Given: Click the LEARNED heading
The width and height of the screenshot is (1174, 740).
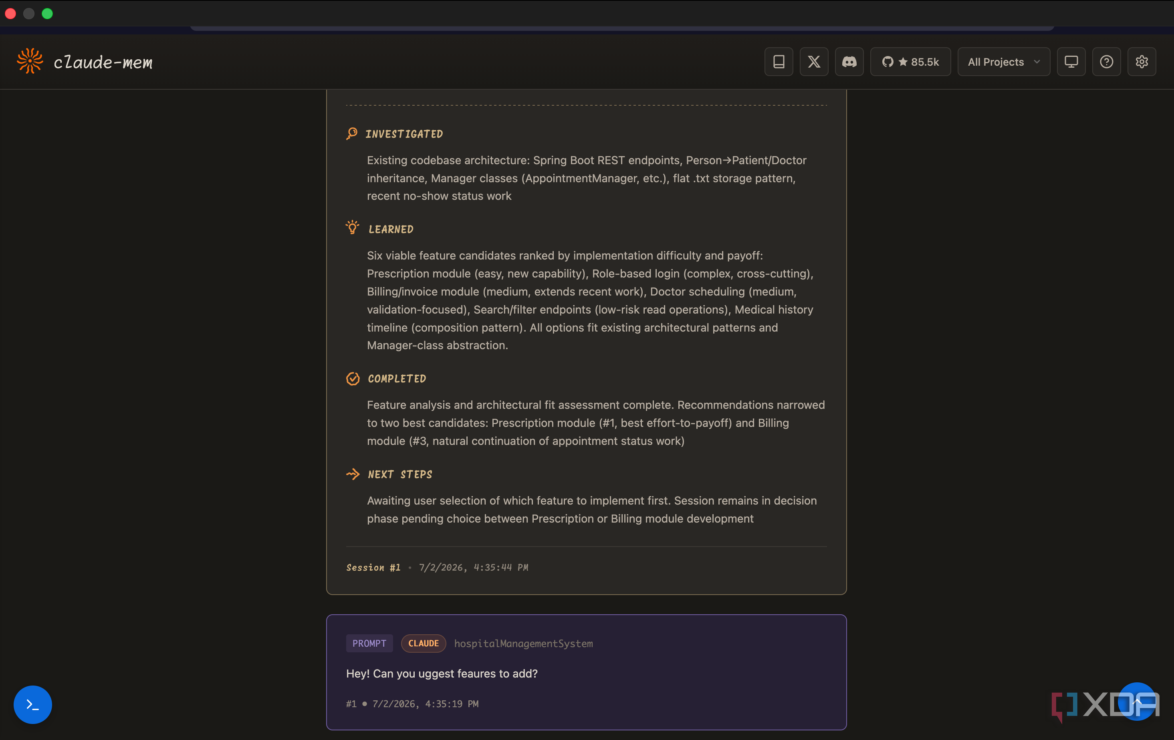Looking at the screenshot, I should coord(391,229).
